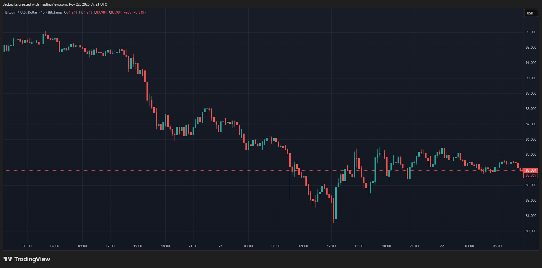The width and height of the screenshot is (542, 268).
Task: Click the open value O84,243 in legend
Action: (x=71, y=12)
